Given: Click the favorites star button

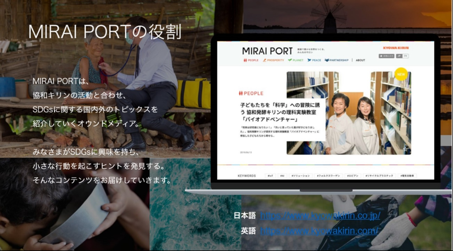Looking at the screenshot, I should click(x=387, y=56).
